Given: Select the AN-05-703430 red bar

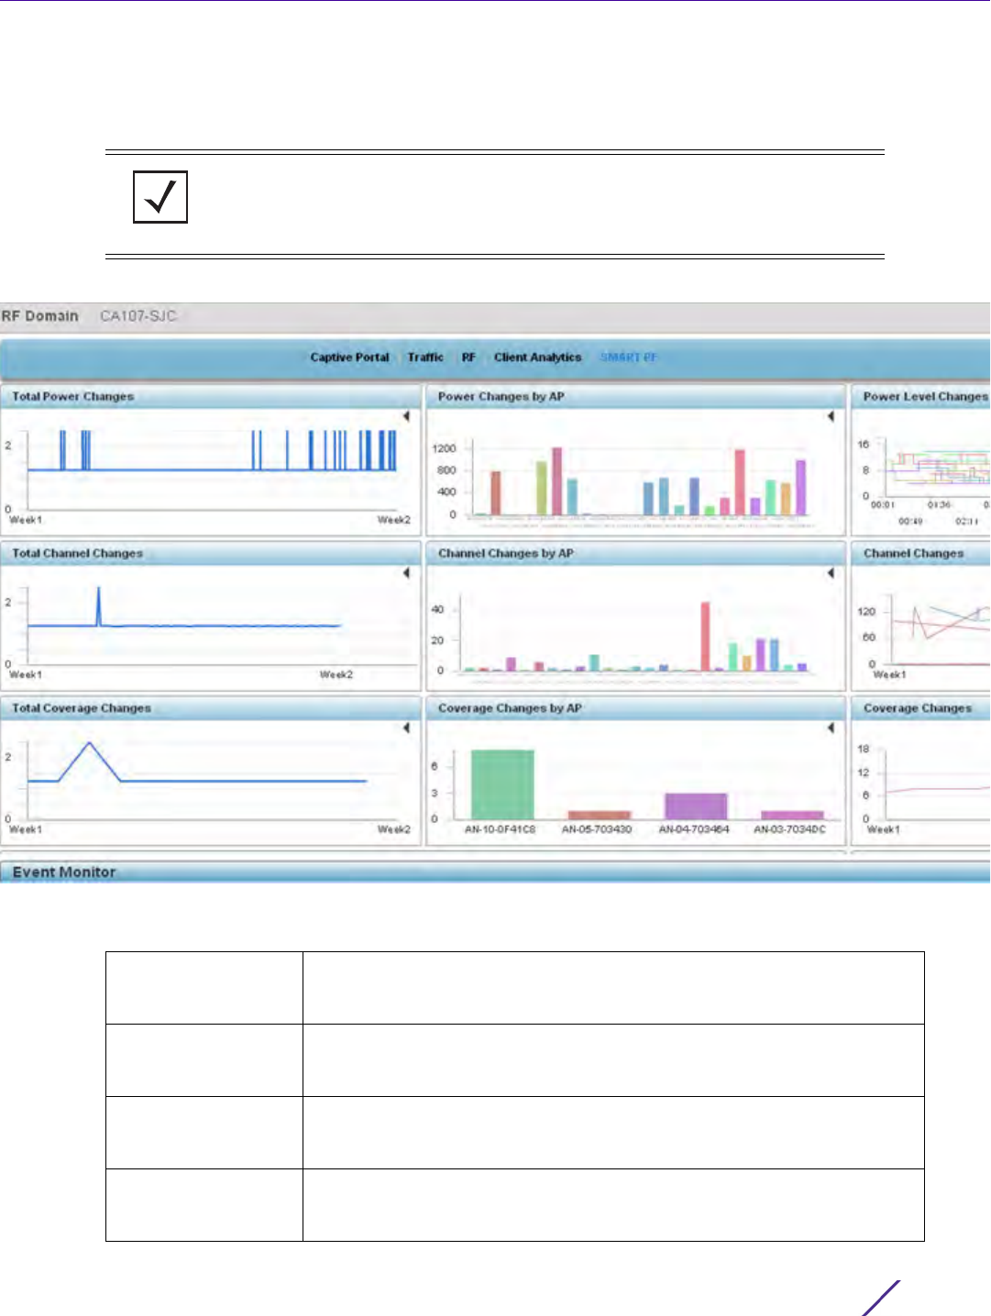Looking at the screenshot, I should pyautogui.click(x=600, y=815).
